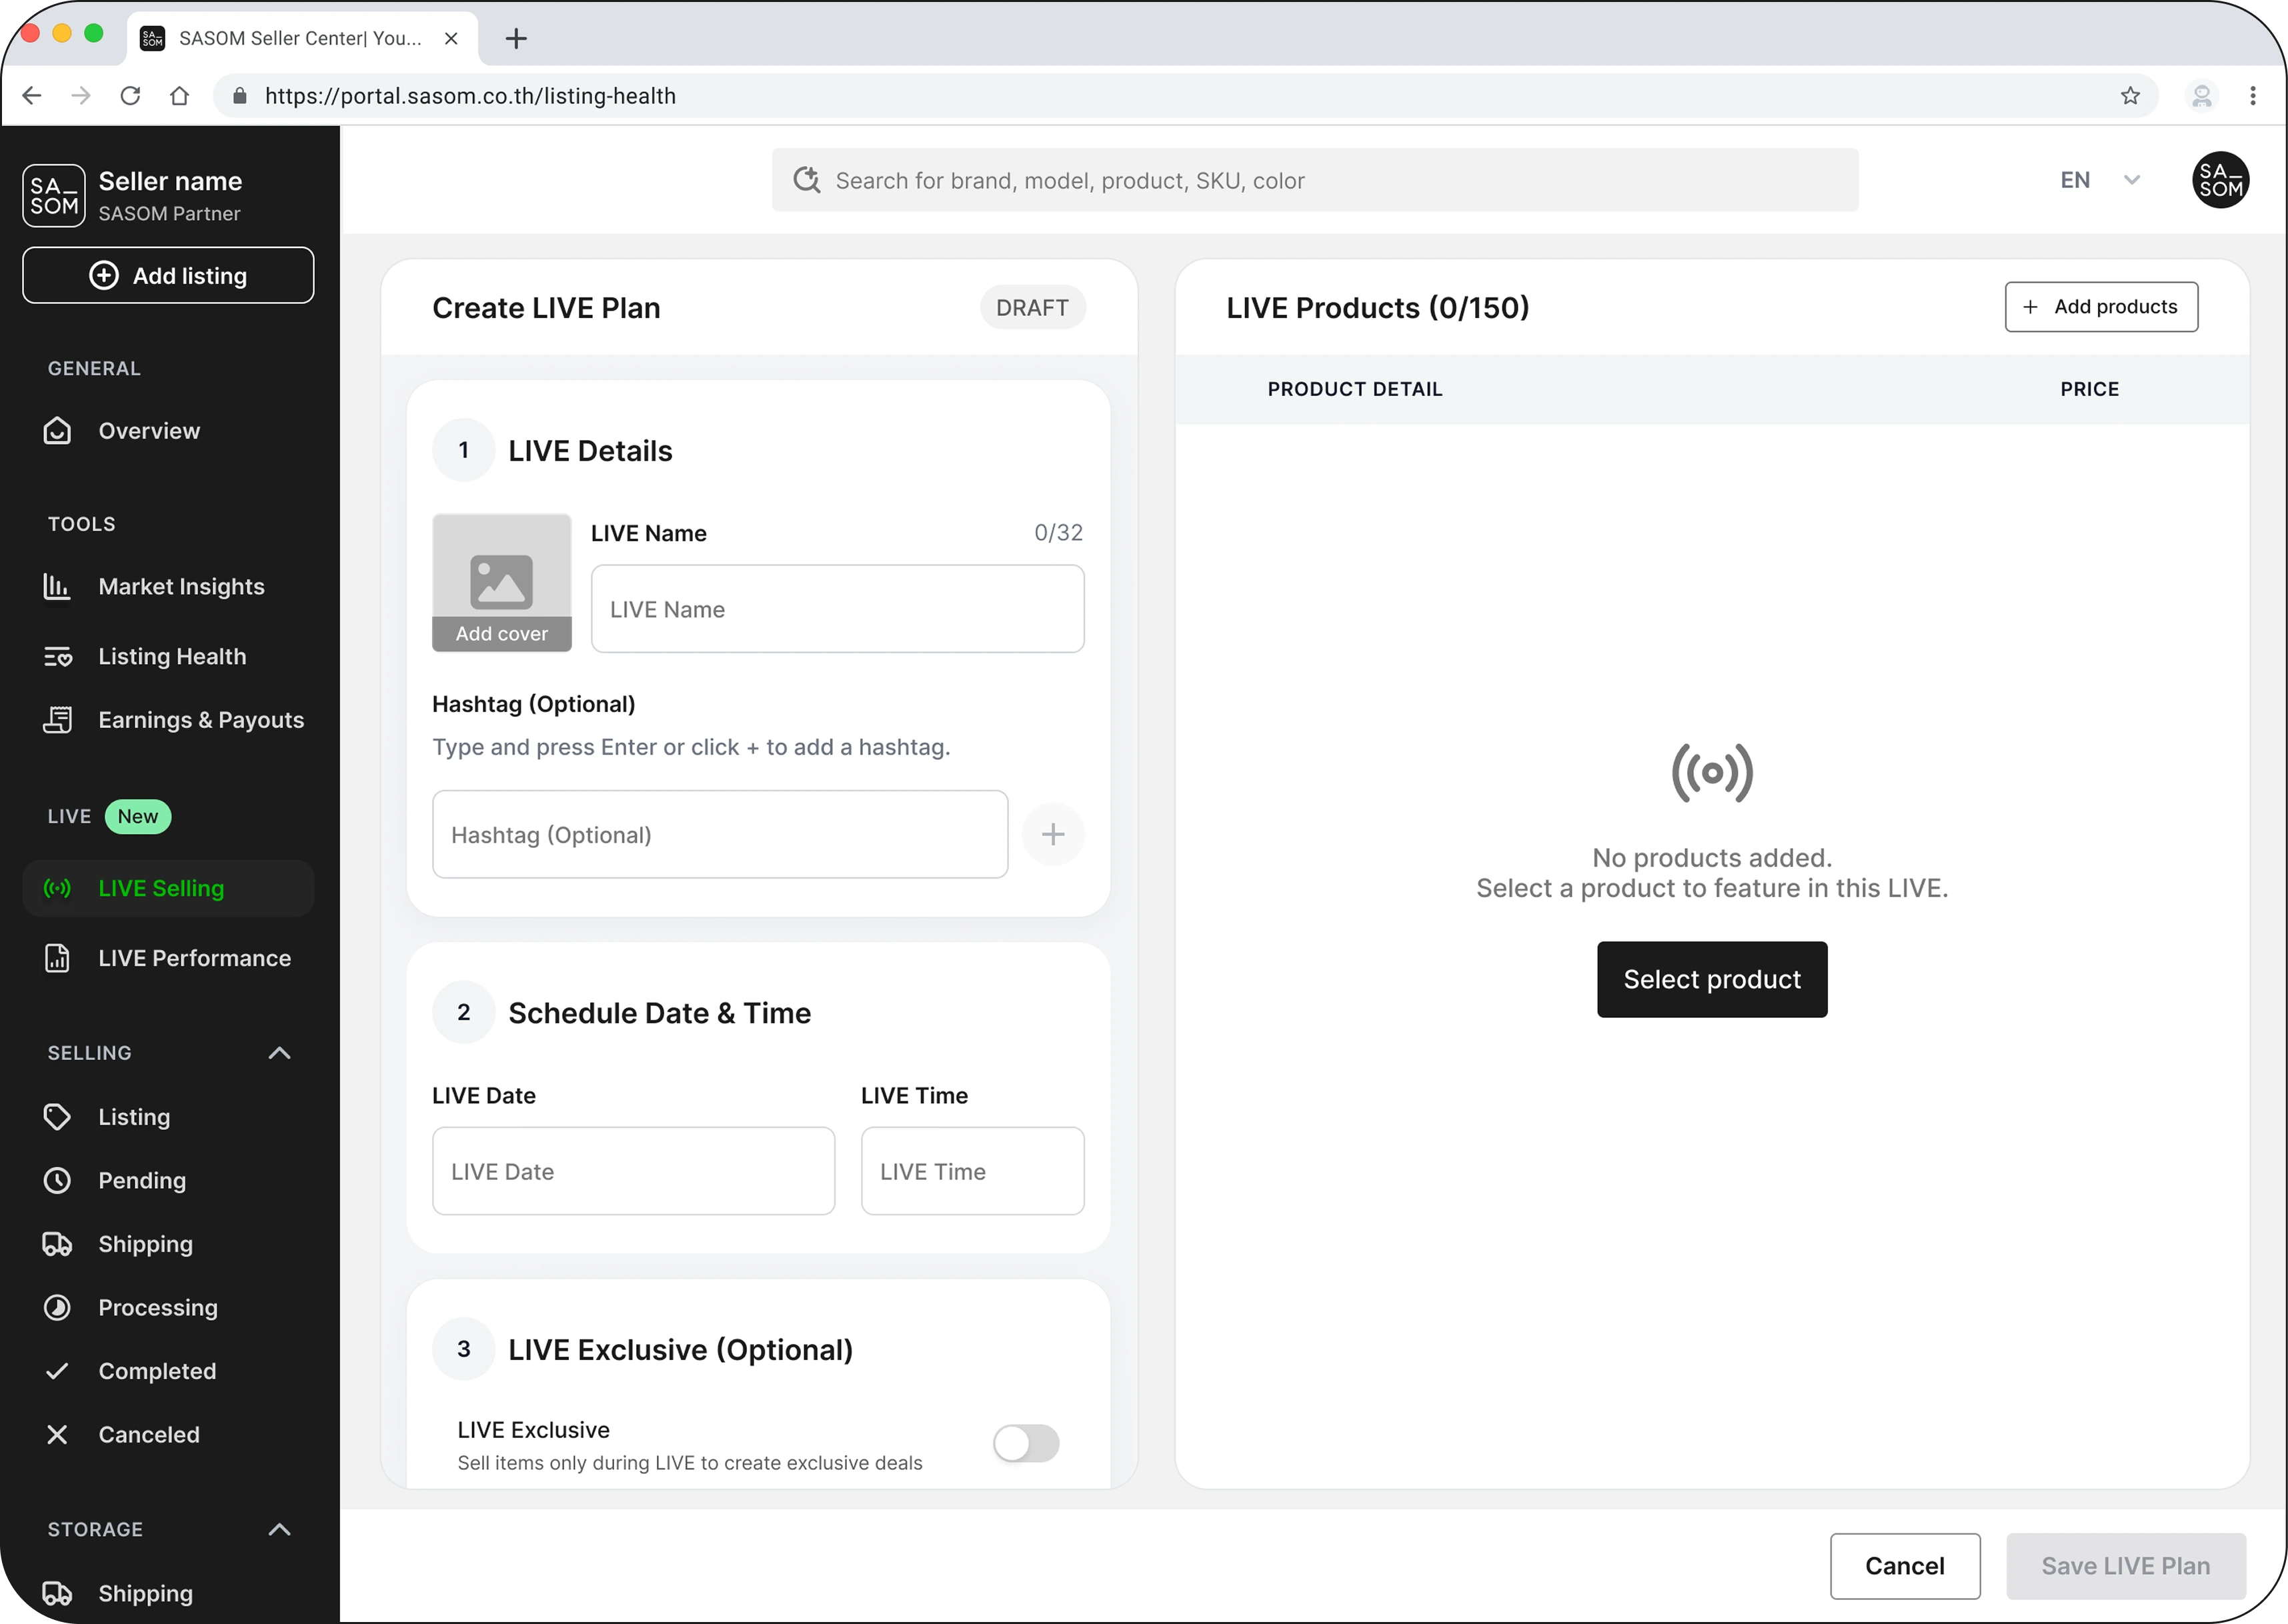
Task: Bookmark this page with the star icon
Action: click(2130, 96)
